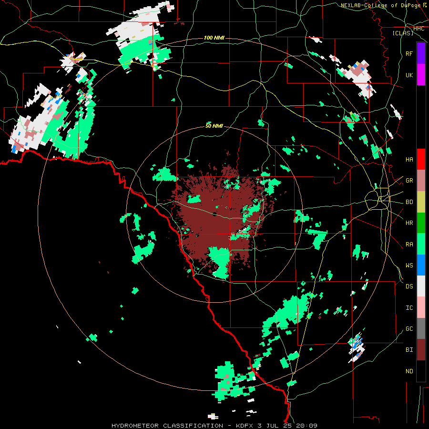Click the IC pink legend color swatch
This screenshot has height=429, width=429.
[421, 307]
